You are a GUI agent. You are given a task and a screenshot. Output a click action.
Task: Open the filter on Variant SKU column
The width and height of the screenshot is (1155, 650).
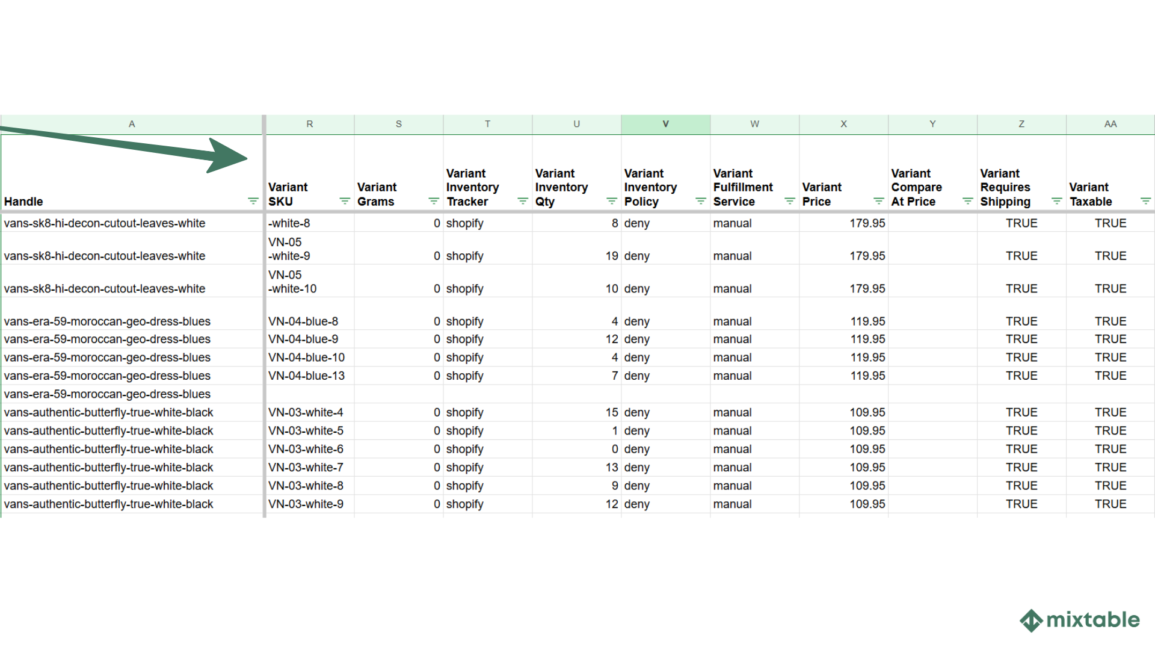(343, 201)
